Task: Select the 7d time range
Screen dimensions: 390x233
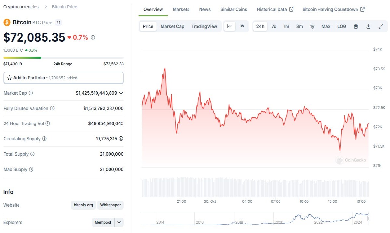Action: point(274,26)
